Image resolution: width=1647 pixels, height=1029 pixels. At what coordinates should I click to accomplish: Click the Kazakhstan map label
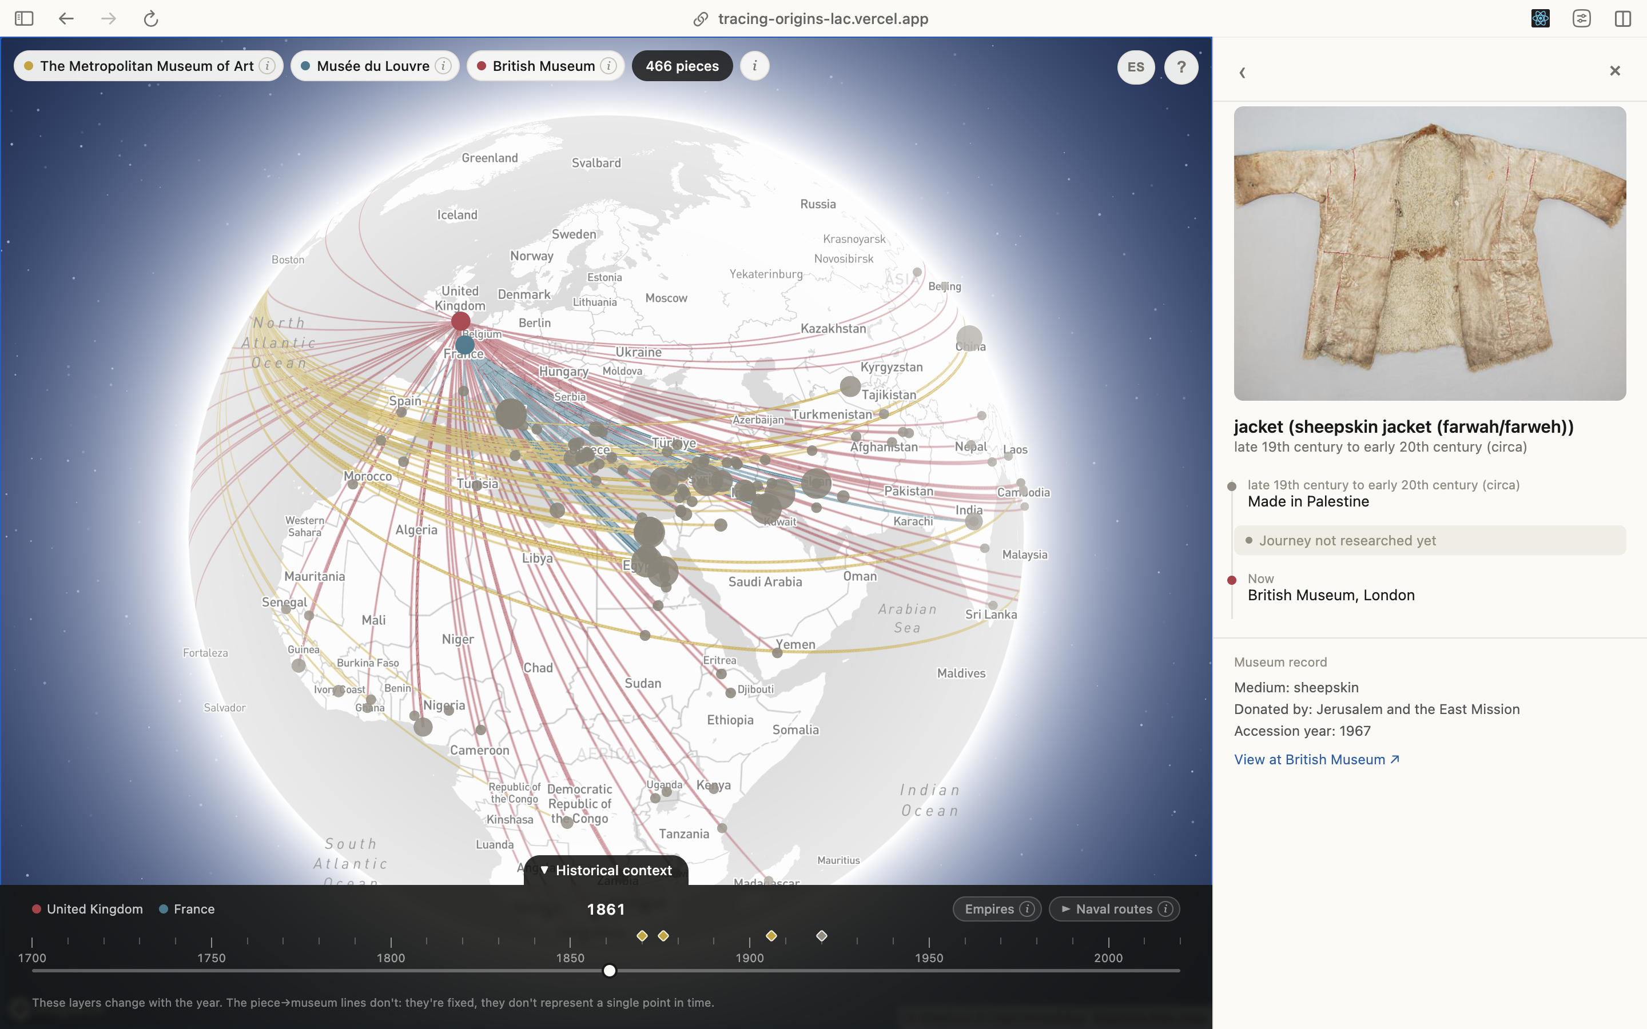[x=833, y=328]
